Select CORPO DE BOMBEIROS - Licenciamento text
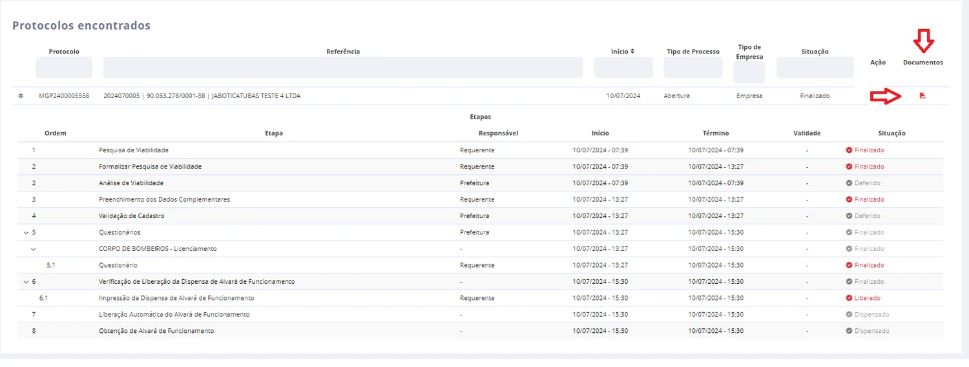This screenshot has height=367, width=969. pyautogui.click(x=158, y=249)
